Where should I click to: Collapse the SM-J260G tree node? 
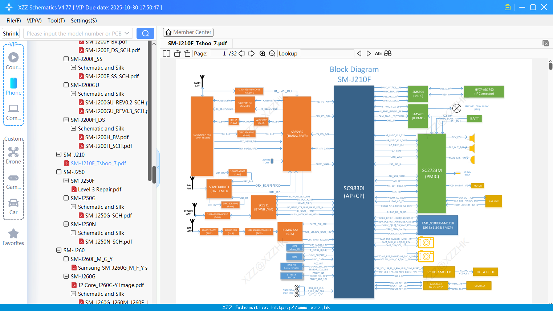click(x=66, y=276)
